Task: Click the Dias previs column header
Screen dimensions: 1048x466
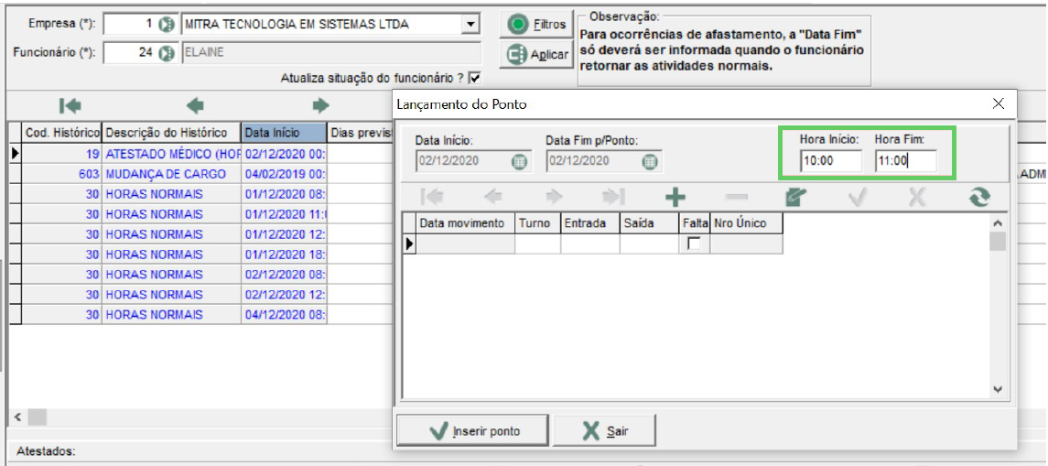Action: [360, 133]
